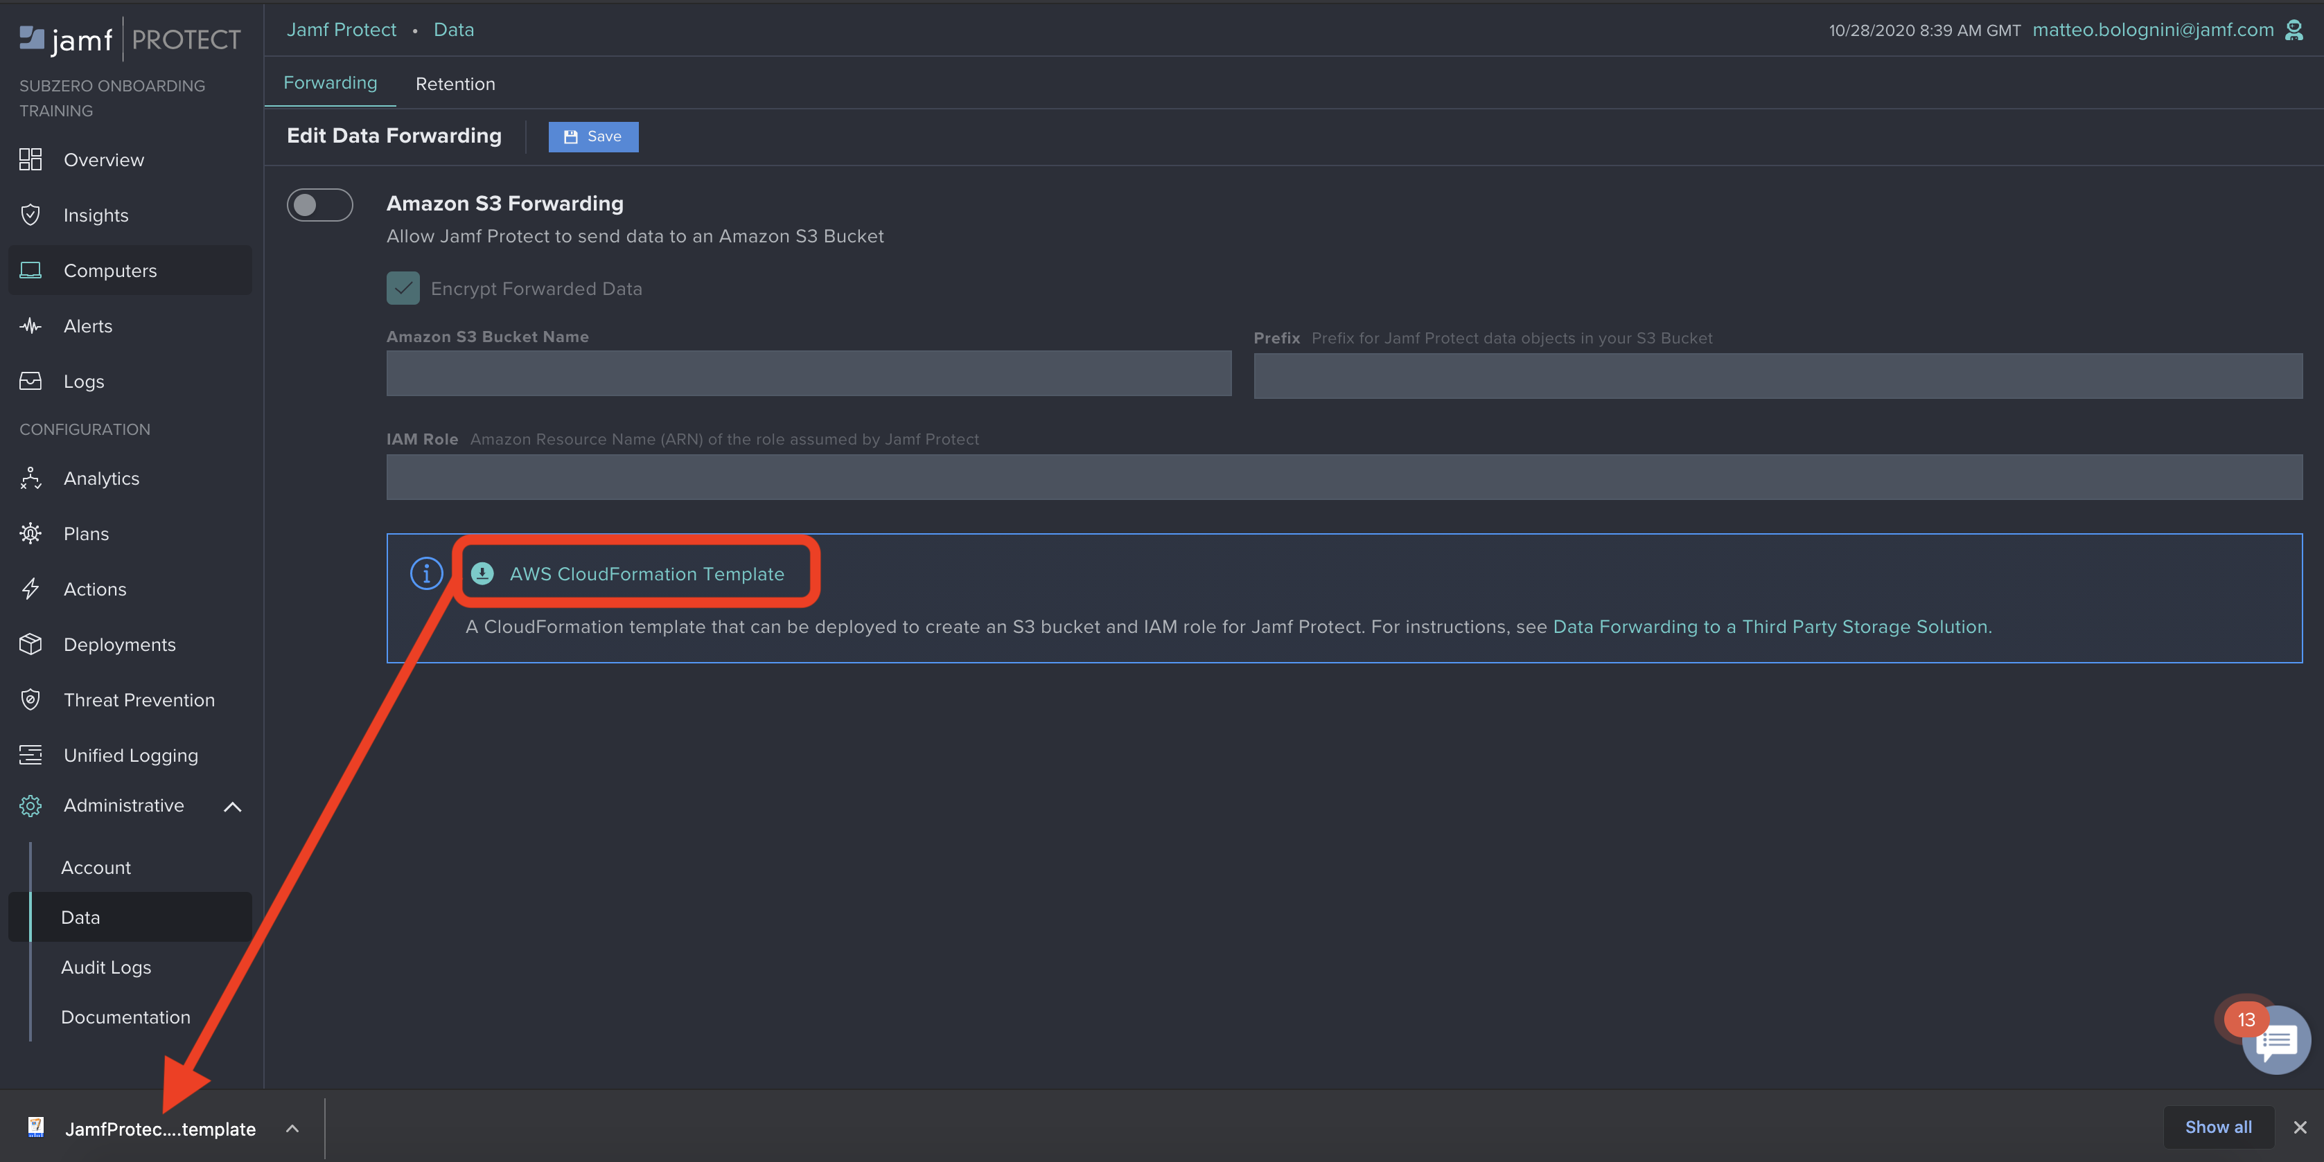2324x1162 pixels.
Task: Click the Data breadcrumb link
Action: (454, 30)
